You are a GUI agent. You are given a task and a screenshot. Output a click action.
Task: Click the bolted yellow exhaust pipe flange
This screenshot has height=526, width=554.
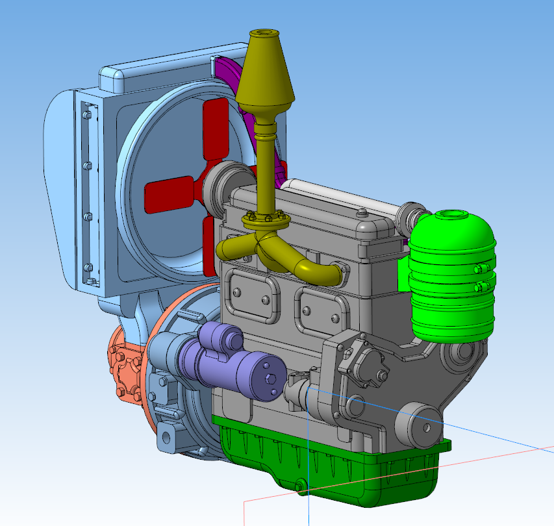tap(265, 221)
